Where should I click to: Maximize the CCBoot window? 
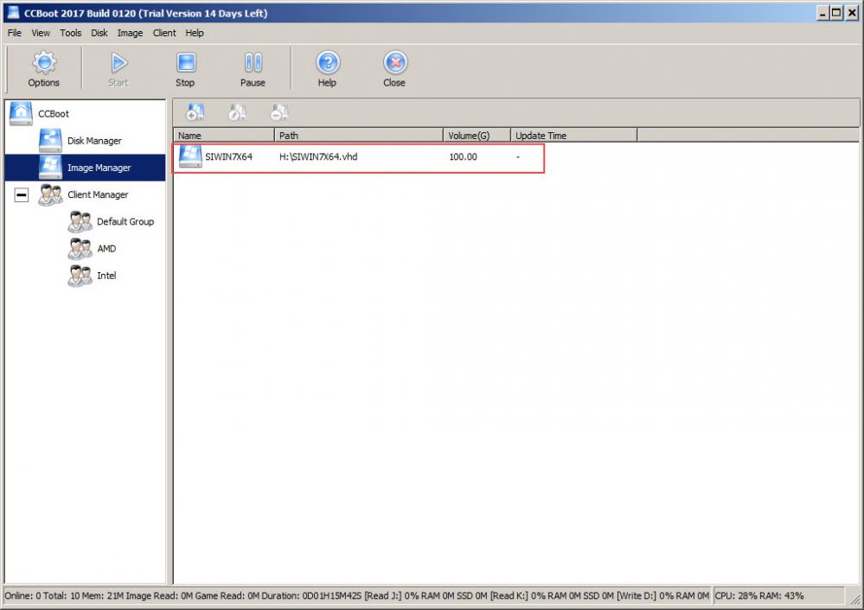coord(836,13)
